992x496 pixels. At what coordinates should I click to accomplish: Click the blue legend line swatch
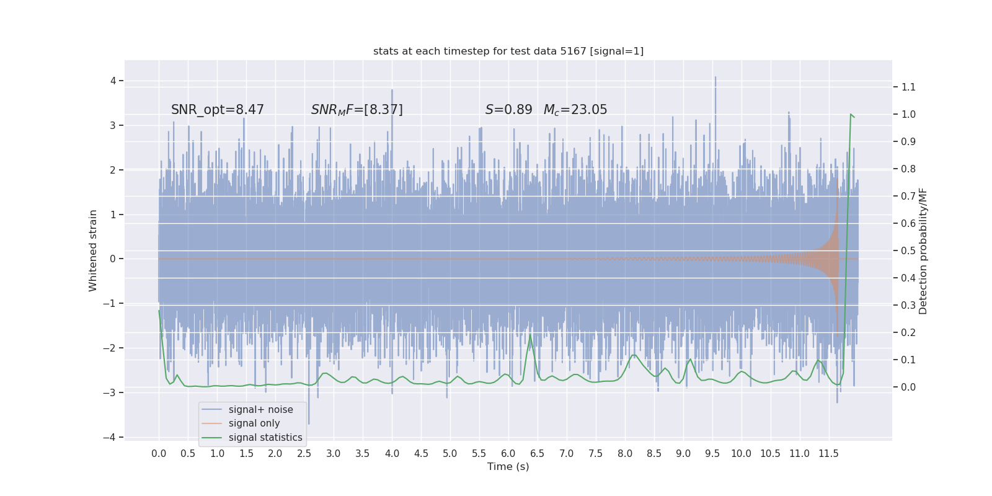[x=212, y=410]
